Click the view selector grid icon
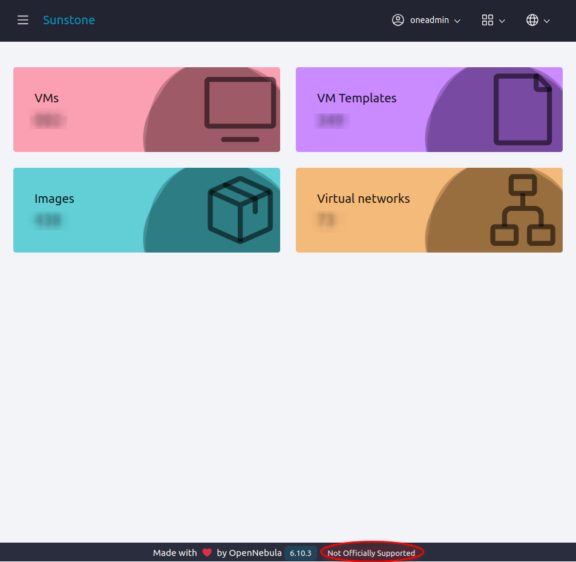576x562 pixels. pyautogui.click(x=487, y=20)
